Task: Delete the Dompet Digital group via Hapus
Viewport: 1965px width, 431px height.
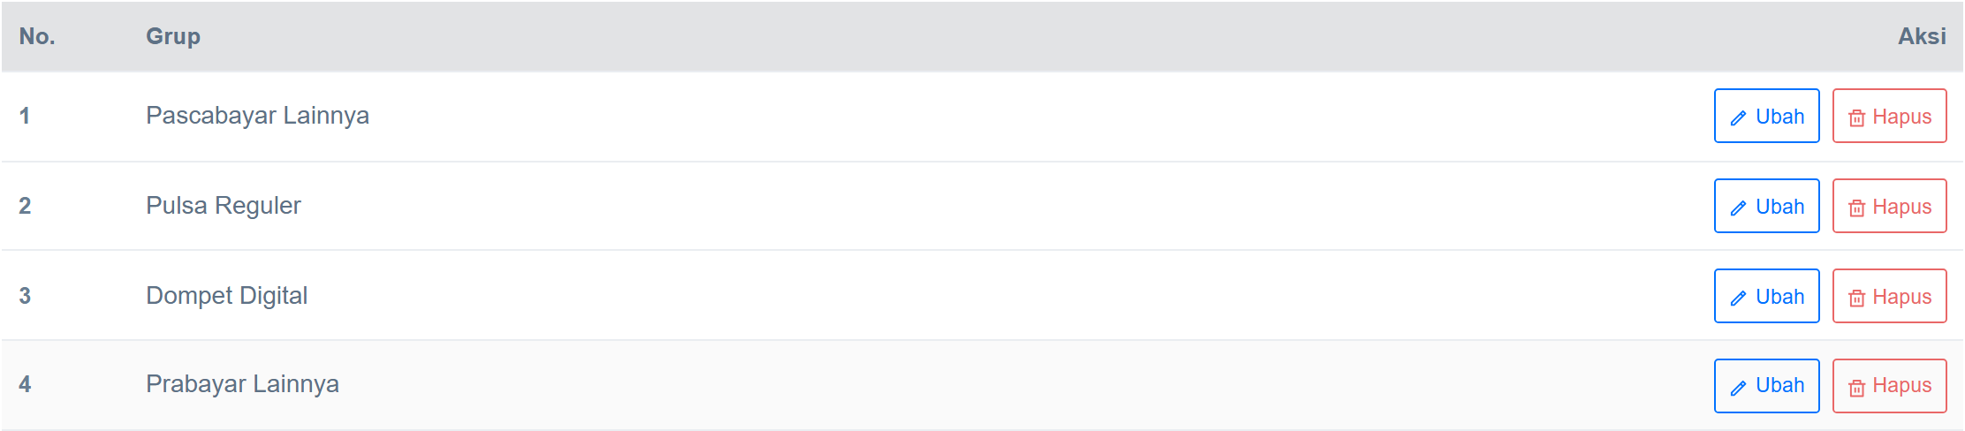Action: point(1890,296)
